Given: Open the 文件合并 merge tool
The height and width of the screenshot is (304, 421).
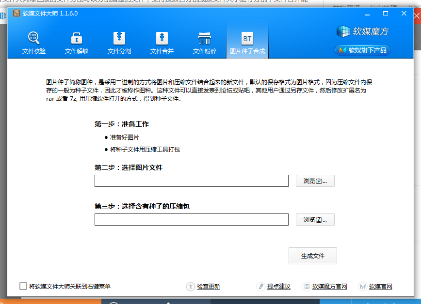Looking at the screenshot, I should click(x=162, y=43).
